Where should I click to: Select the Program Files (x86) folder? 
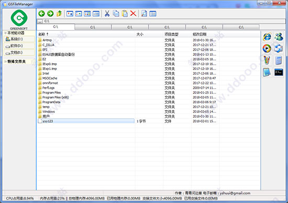(56, 97)
